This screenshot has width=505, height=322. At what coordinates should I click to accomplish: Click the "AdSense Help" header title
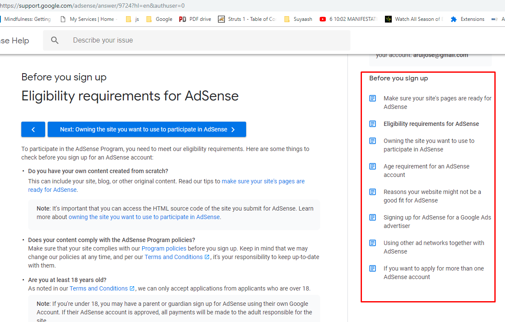pos(14,40)
